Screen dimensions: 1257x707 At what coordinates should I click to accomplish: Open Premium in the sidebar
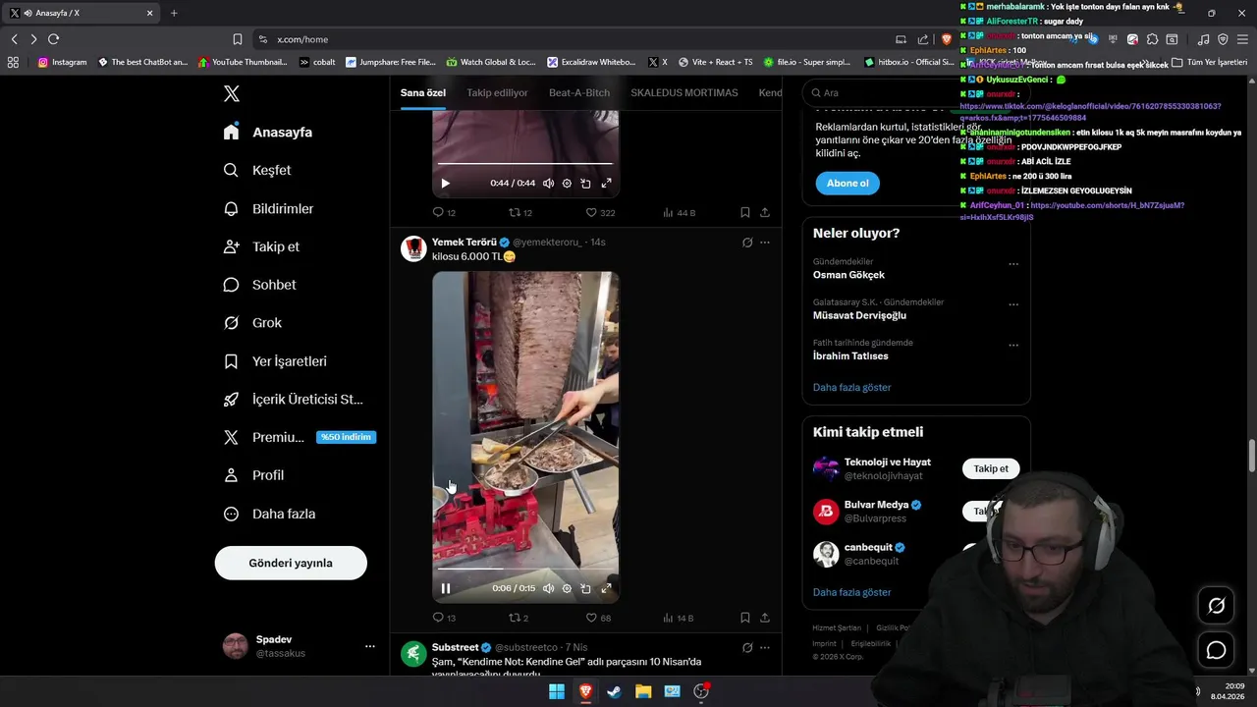point(299,437)
